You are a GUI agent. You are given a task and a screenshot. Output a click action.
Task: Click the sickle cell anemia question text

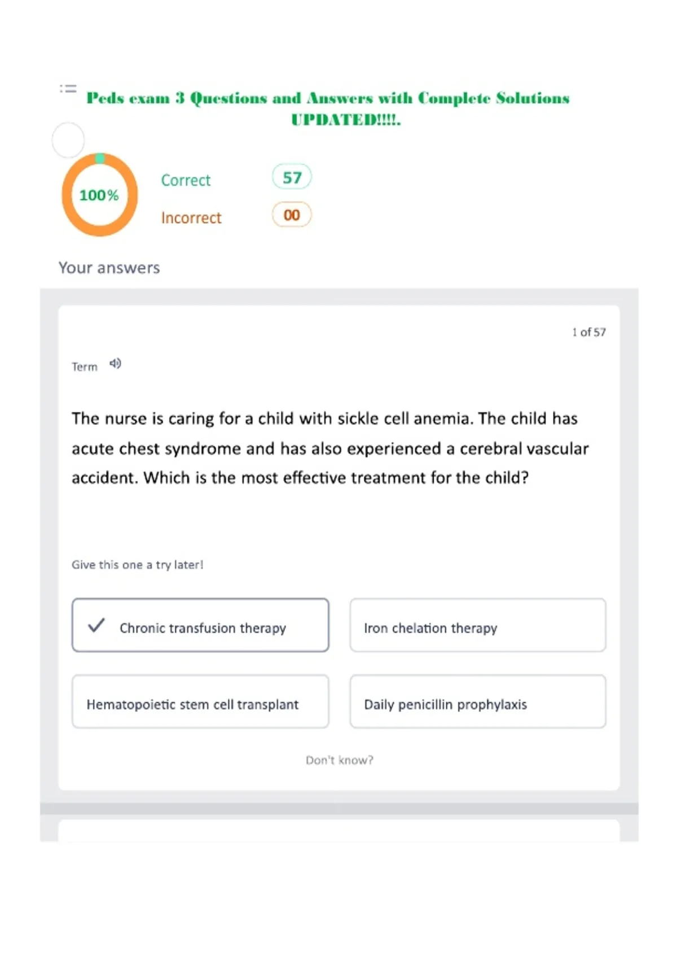point(330,448)
